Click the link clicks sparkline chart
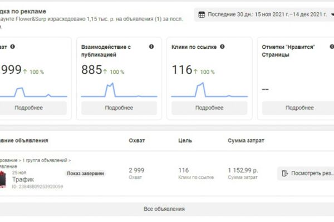Viewport: 334px width, 222px height. (209, 90)
